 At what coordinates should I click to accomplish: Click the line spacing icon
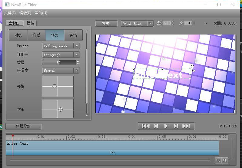coord(181,23)
